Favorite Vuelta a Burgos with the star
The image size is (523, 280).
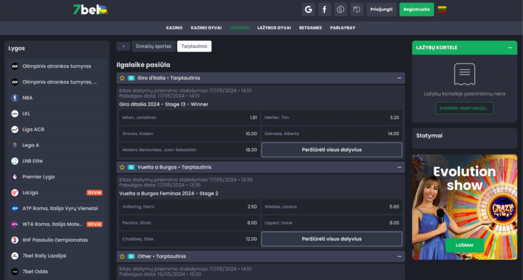122,167
